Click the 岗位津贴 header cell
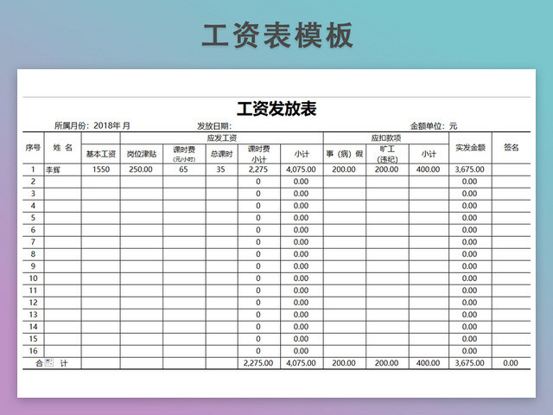553x415 pixels. coord(142,154)
